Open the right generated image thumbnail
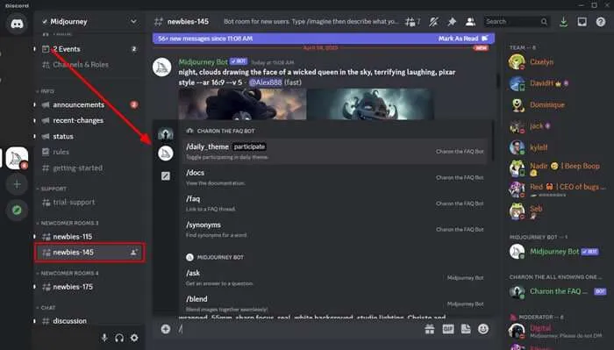The image size is (614, 350). (x=370, y=104)
